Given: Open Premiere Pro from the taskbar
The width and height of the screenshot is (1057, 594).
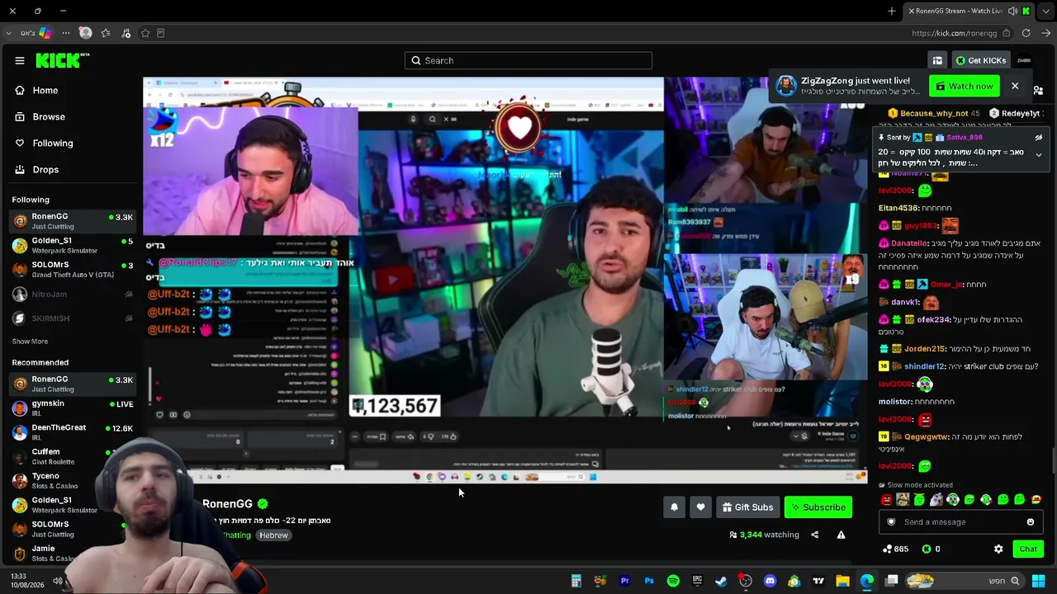Looking at the screenshot, I should tap(624, 581).
